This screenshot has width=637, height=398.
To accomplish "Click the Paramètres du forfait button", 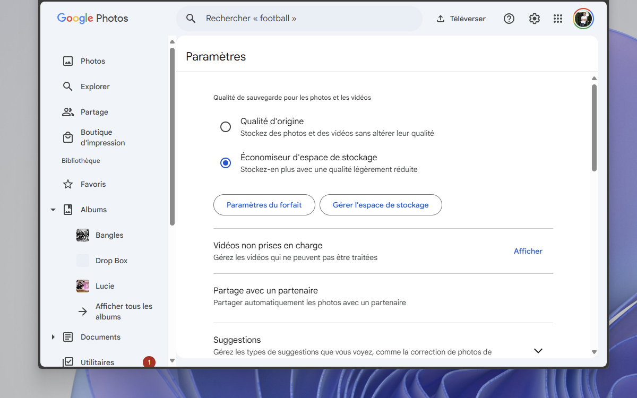I will [264, 205].
